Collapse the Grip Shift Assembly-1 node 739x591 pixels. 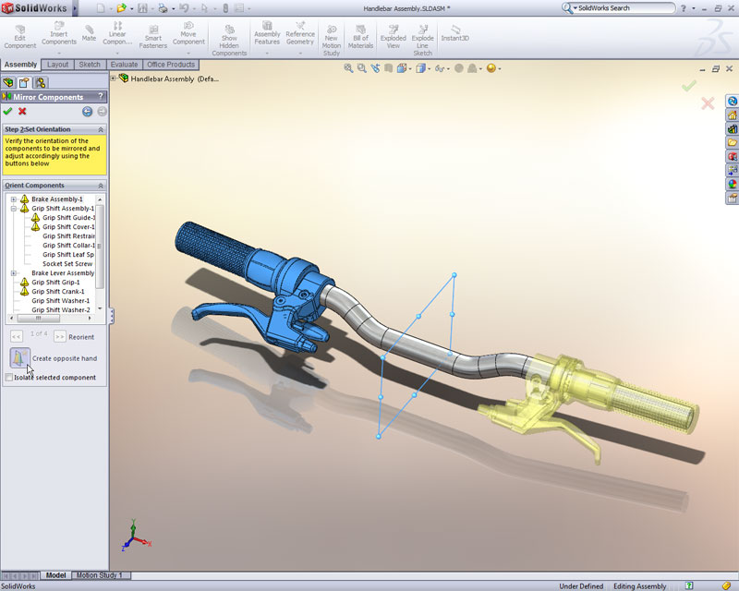pos(14,209)
